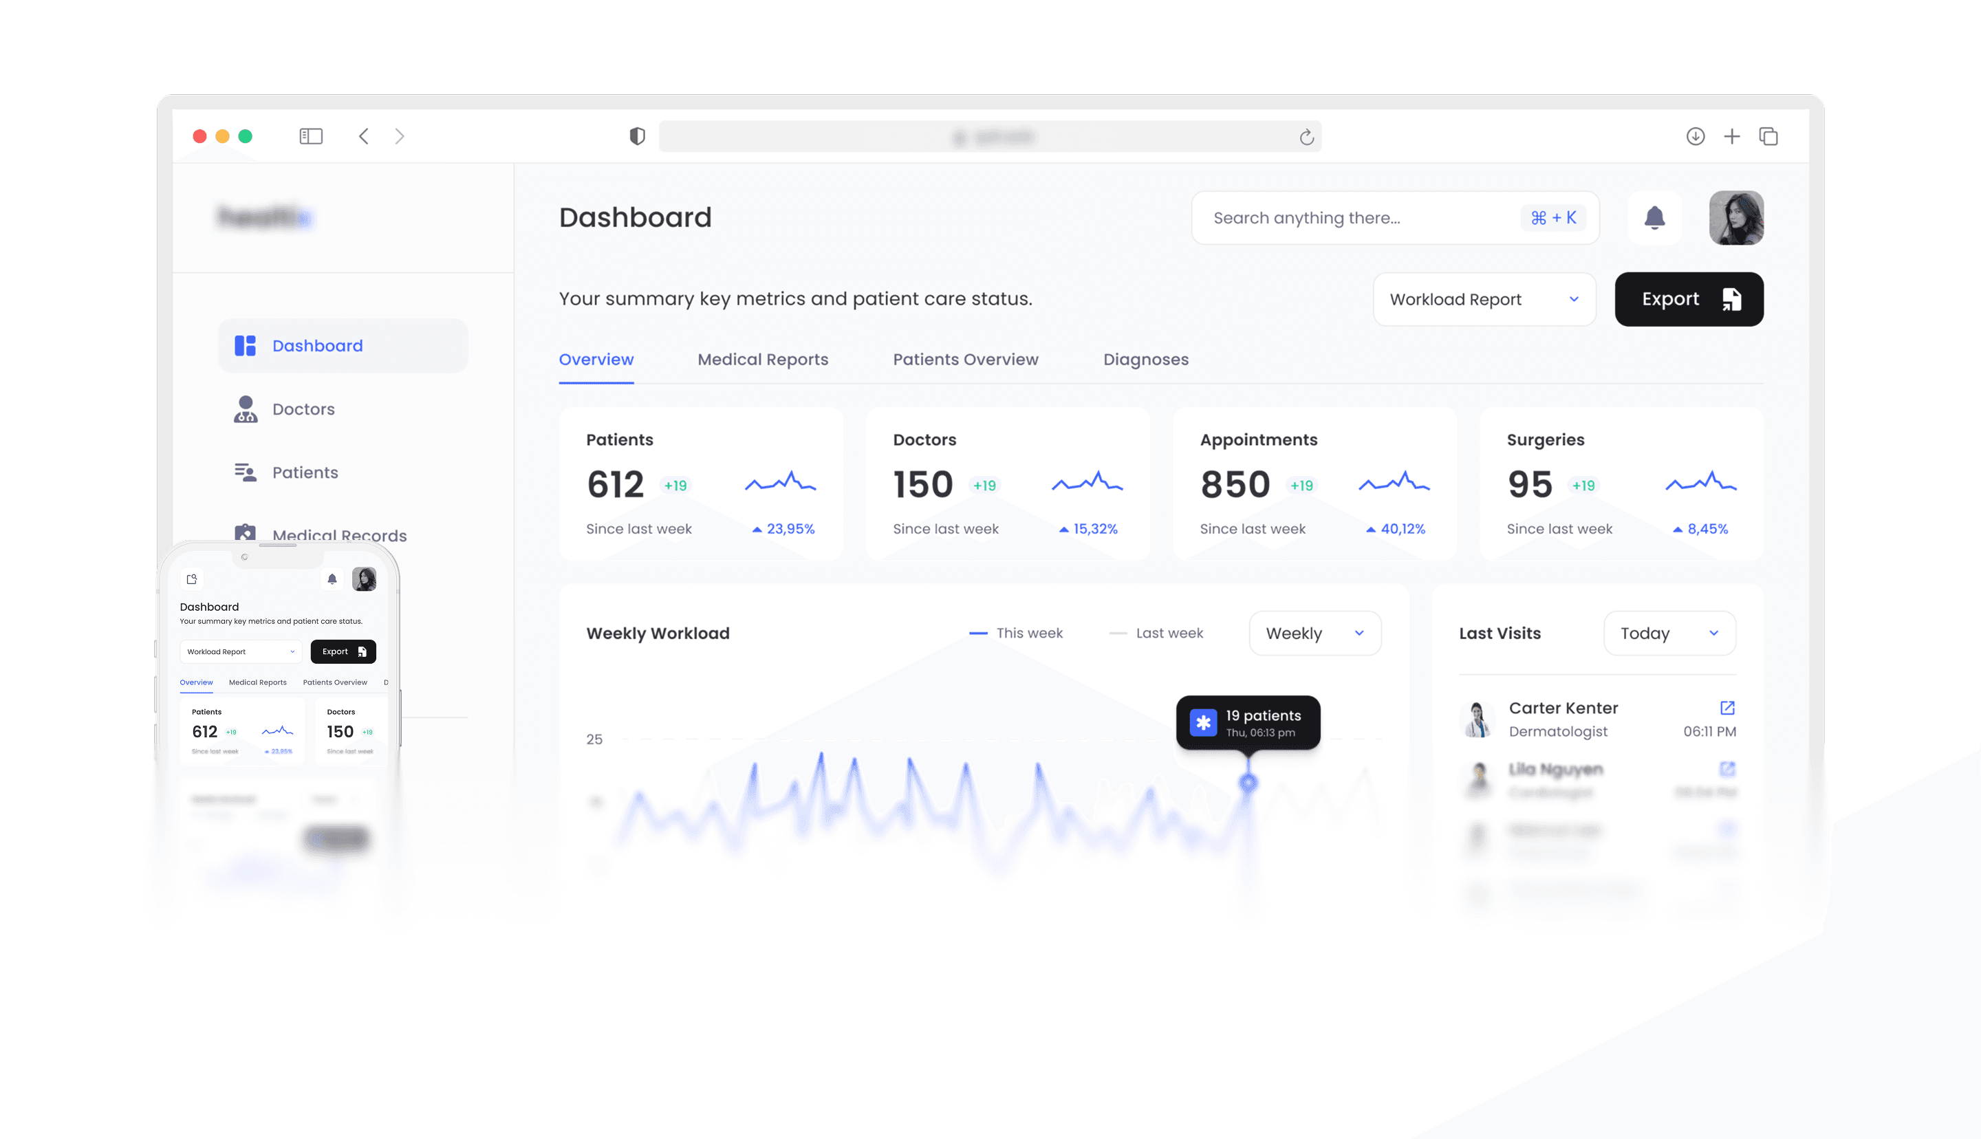Click the 850 appointments count
The height and width of the screenshot is (1139, 1981).
(1235, 484)
